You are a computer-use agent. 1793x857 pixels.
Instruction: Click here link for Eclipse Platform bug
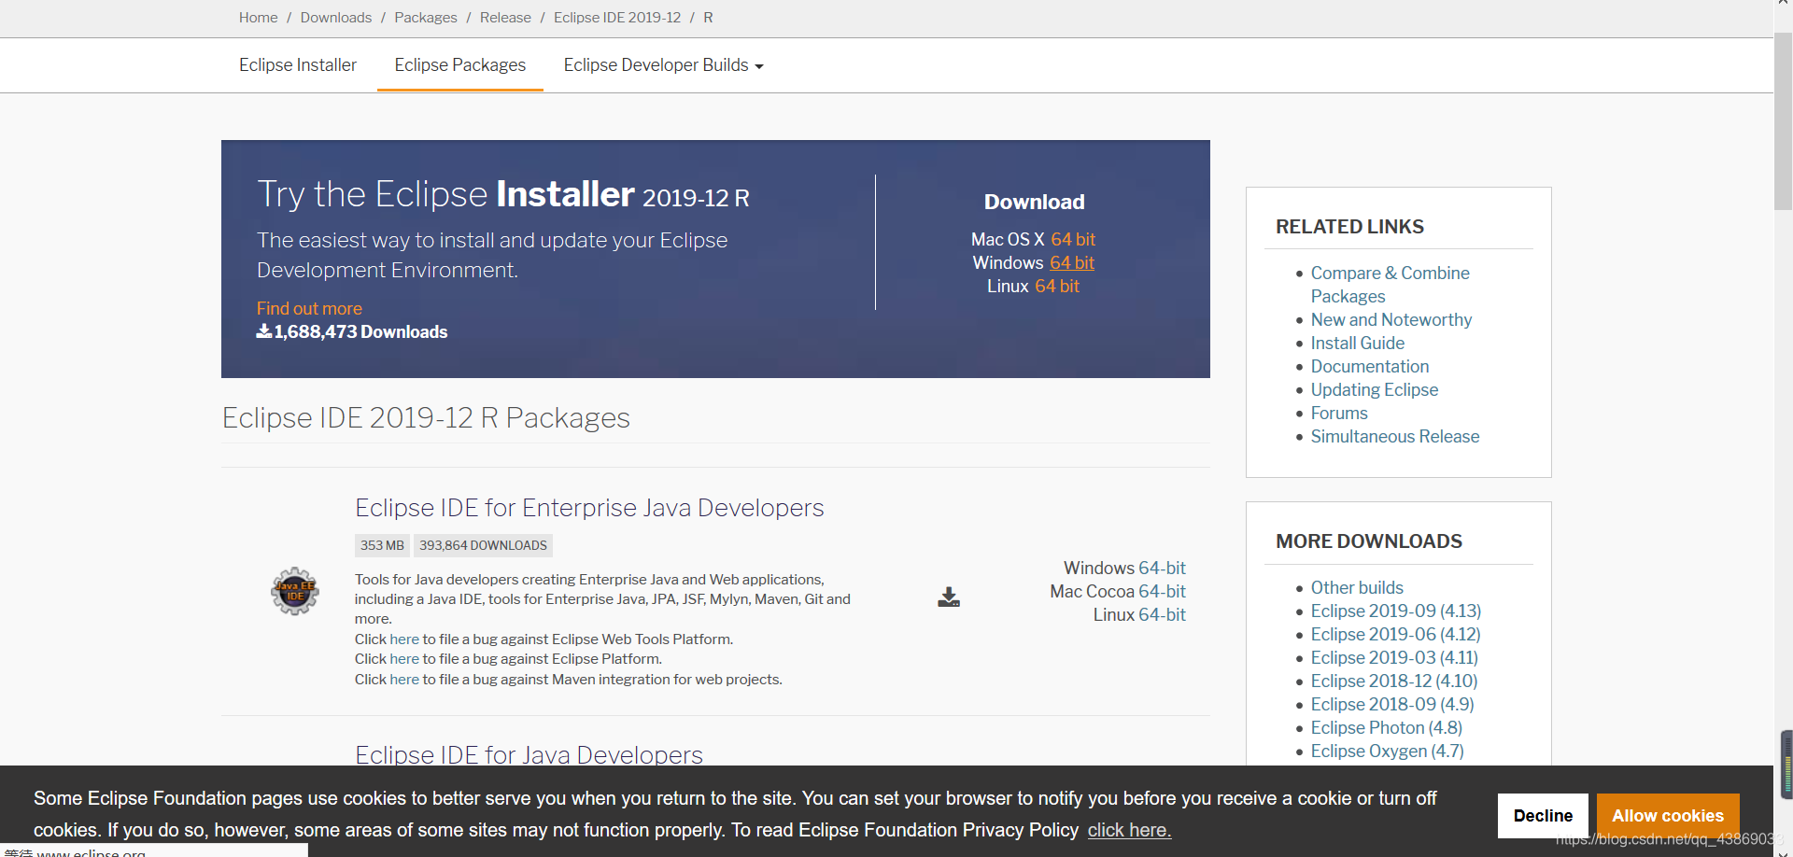tap(404, 659)
